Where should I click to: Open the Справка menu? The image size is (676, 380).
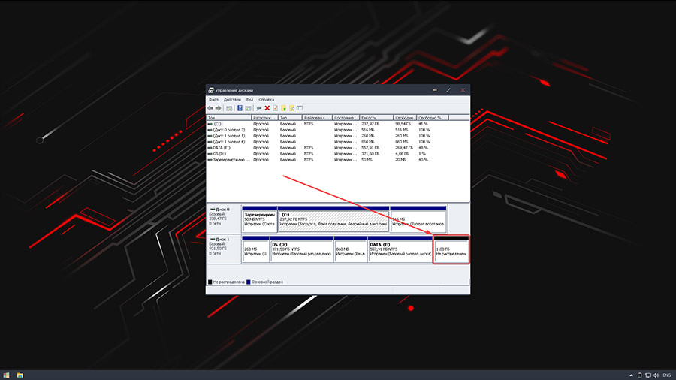(266, 99)
